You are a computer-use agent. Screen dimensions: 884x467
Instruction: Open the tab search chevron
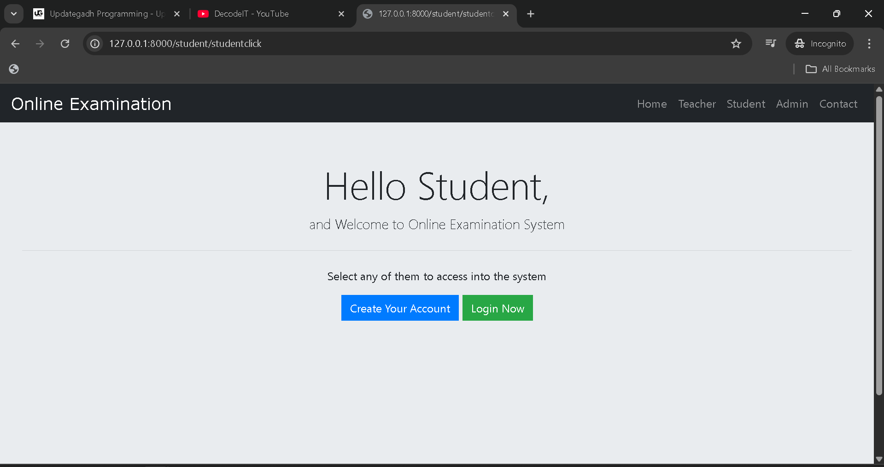pos(13,13)
